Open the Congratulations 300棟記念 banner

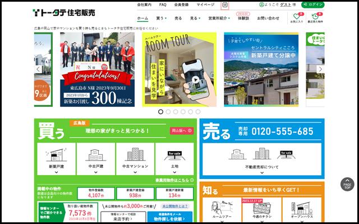point(97,70)
